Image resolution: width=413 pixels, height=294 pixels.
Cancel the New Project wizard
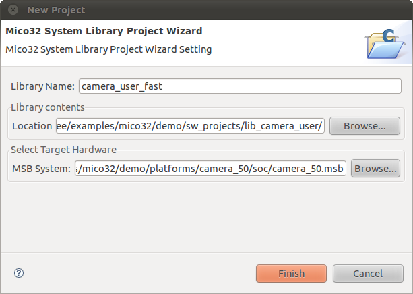(x=368, y=273)
